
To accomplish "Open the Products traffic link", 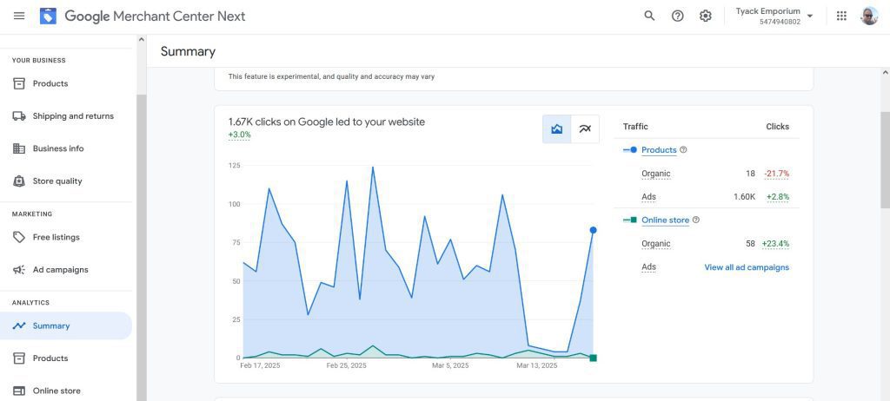I will [x=658, y=150].
